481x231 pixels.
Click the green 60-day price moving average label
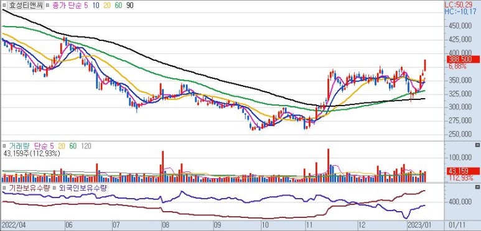point(118,5)
